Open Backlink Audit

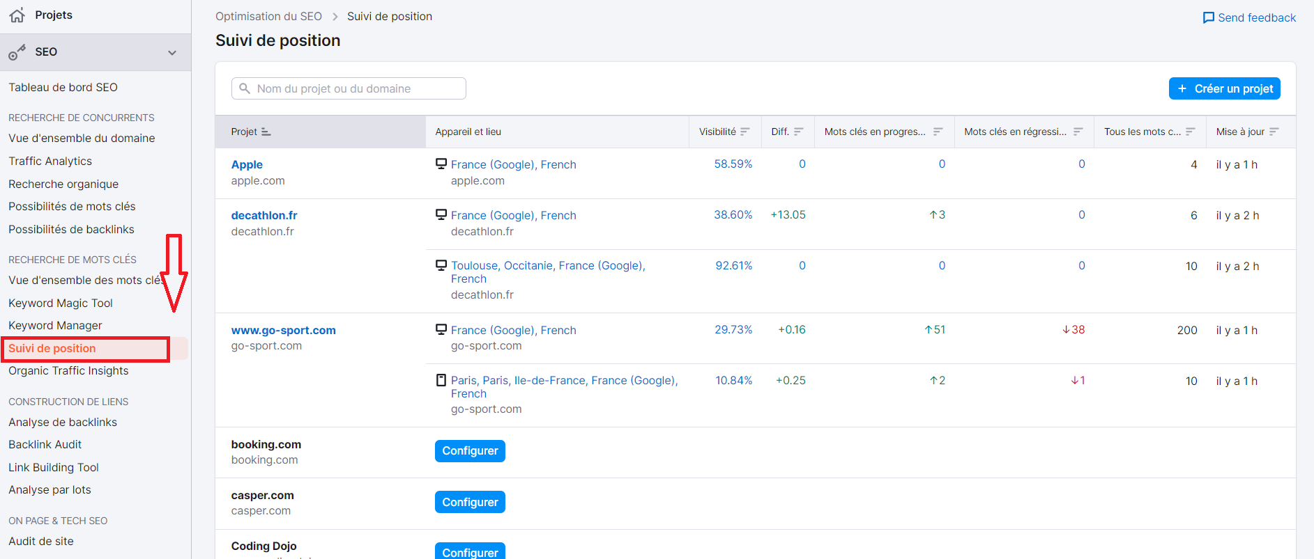(x=45, y=444)
